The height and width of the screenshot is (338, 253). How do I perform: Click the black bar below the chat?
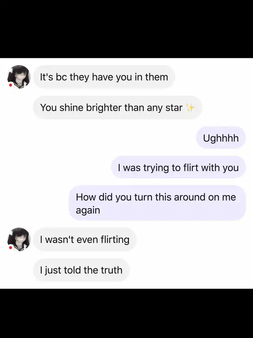126,313
